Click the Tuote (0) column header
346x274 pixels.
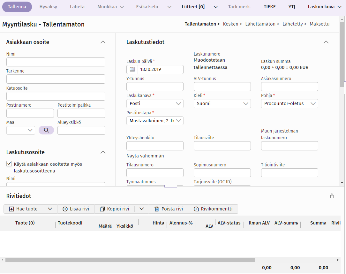(25, 223)
